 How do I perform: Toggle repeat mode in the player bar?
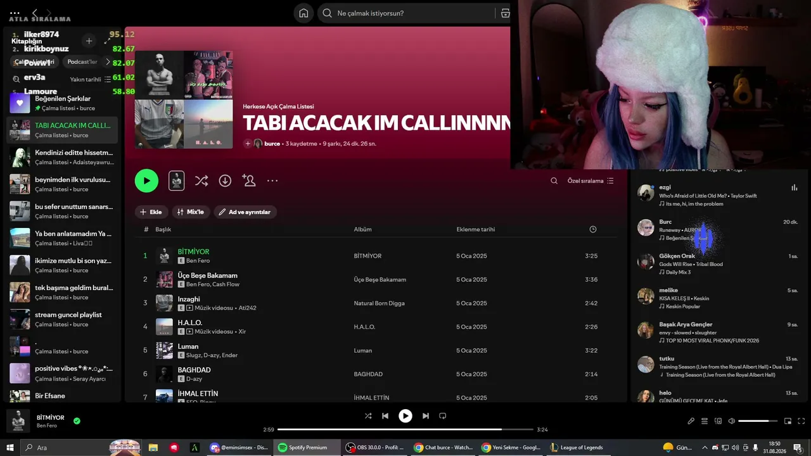tap(443, 416)
